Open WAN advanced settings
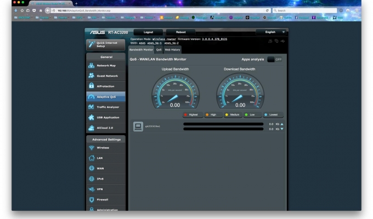The image size is (373, 219). (x=106, y=169)
